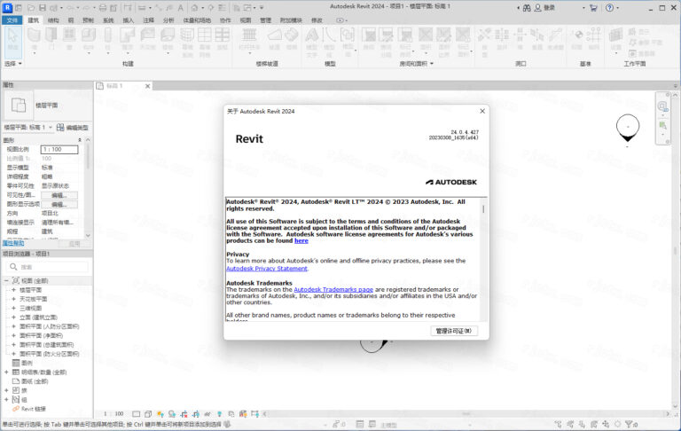681x431 pixels.
Task: Select the Curtain System tool
Action: pyautogui.click(x=187, y=42)
